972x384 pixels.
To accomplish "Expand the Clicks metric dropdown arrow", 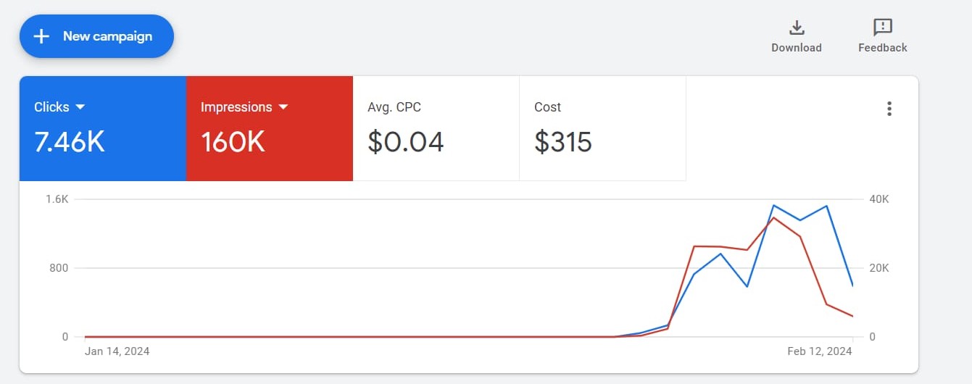I will coord(80,107).
